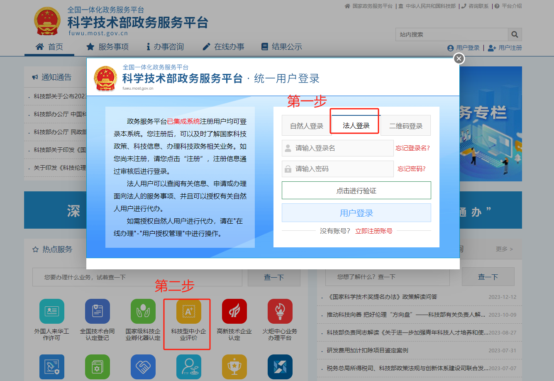Click the site search magnifier icon

click(x=515, y=34)
